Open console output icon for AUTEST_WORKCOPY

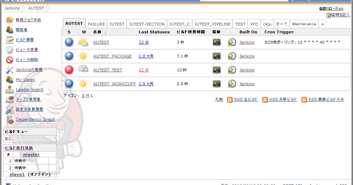point(217,84)
